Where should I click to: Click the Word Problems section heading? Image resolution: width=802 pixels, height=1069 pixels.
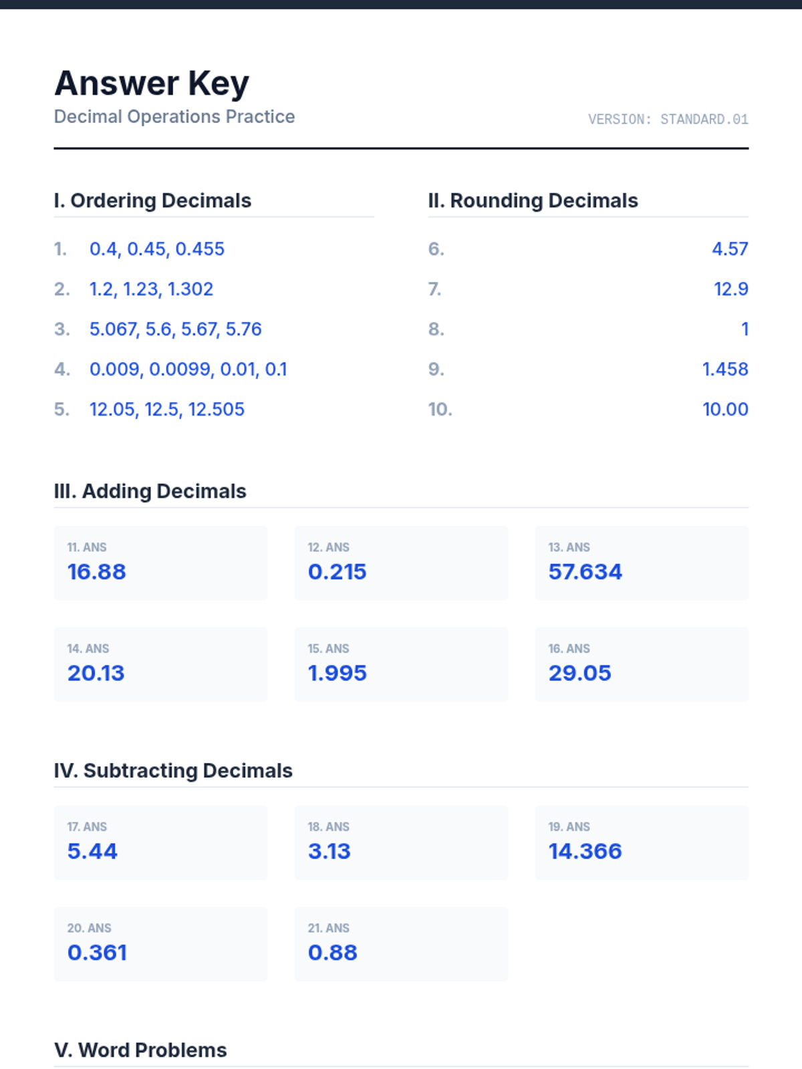click(140, 1050)
